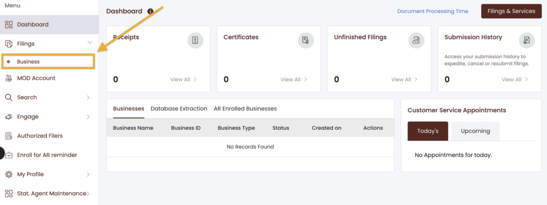View all Submission History
Viewport: 547px width, 205px height.
[x=515, y=80]
